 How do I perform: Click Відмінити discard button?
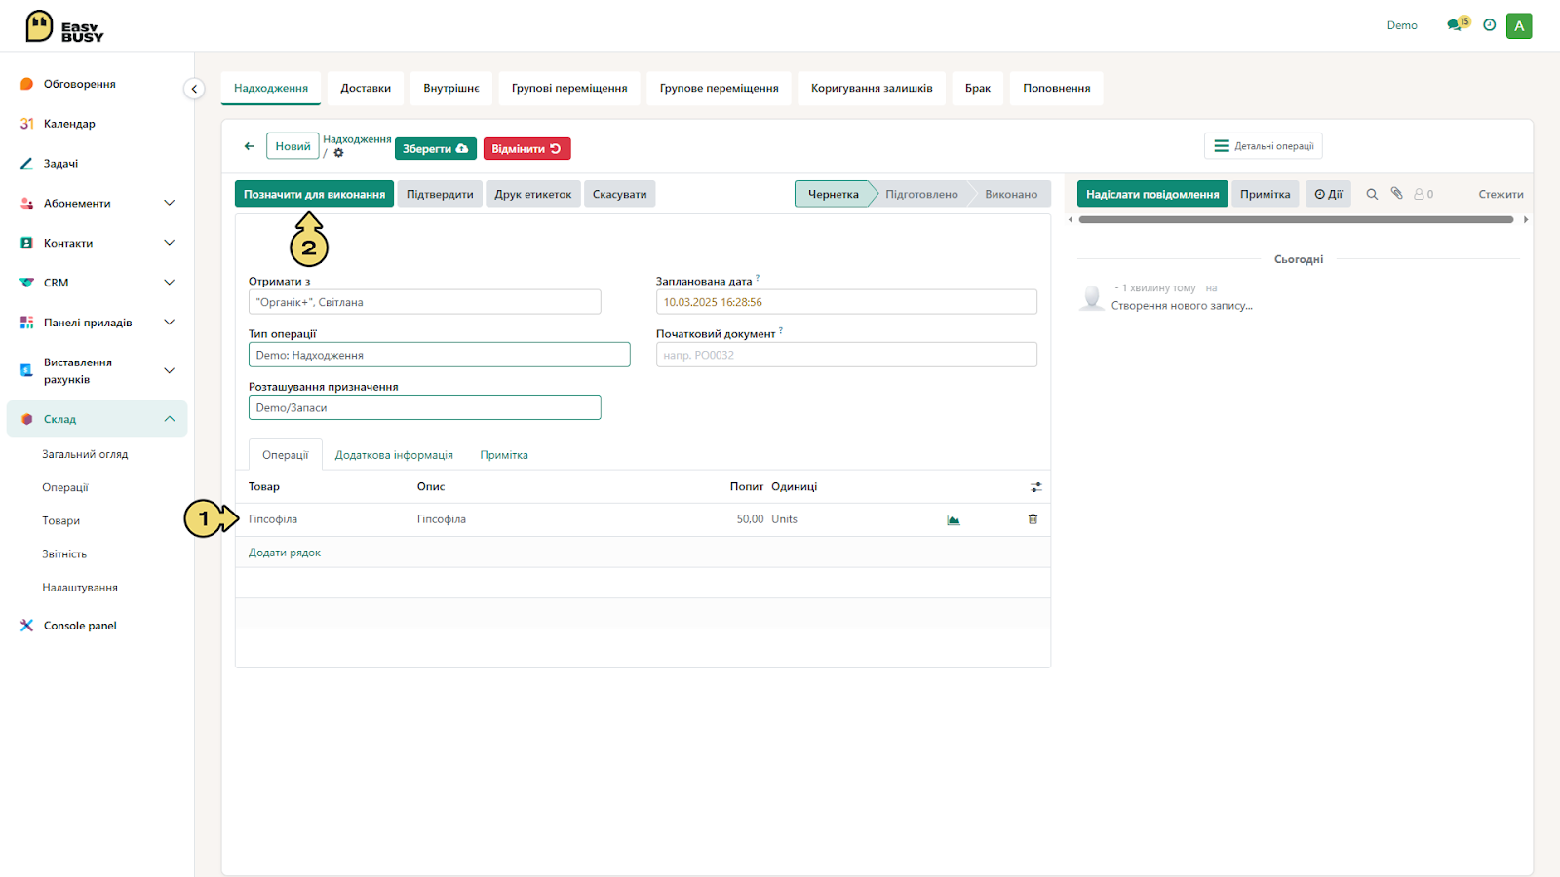pos(526,149)
